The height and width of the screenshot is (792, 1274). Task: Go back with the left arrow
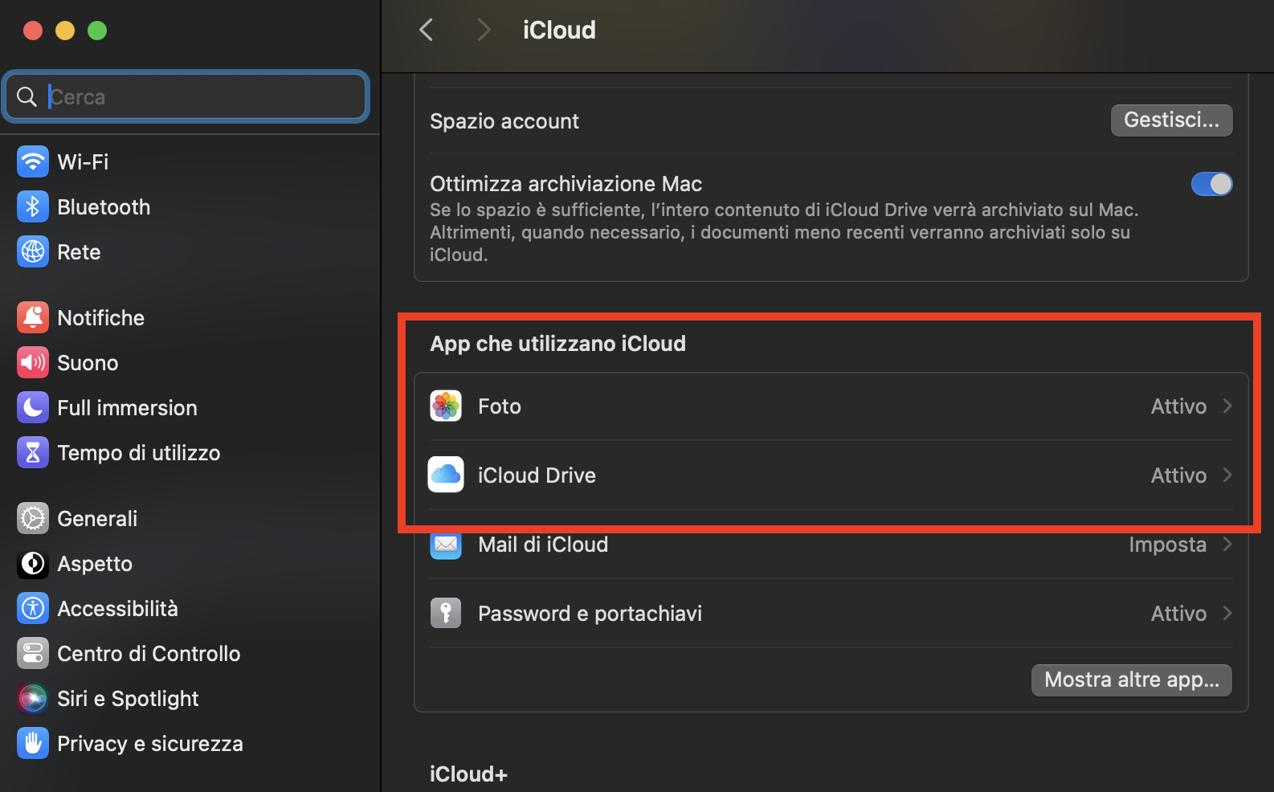click(x=427, y=30)
